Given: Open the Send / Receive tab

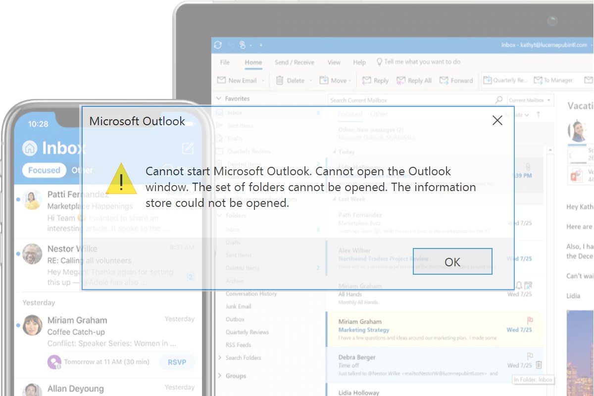Looking at the screenshot, I should (x=295, y=62).
